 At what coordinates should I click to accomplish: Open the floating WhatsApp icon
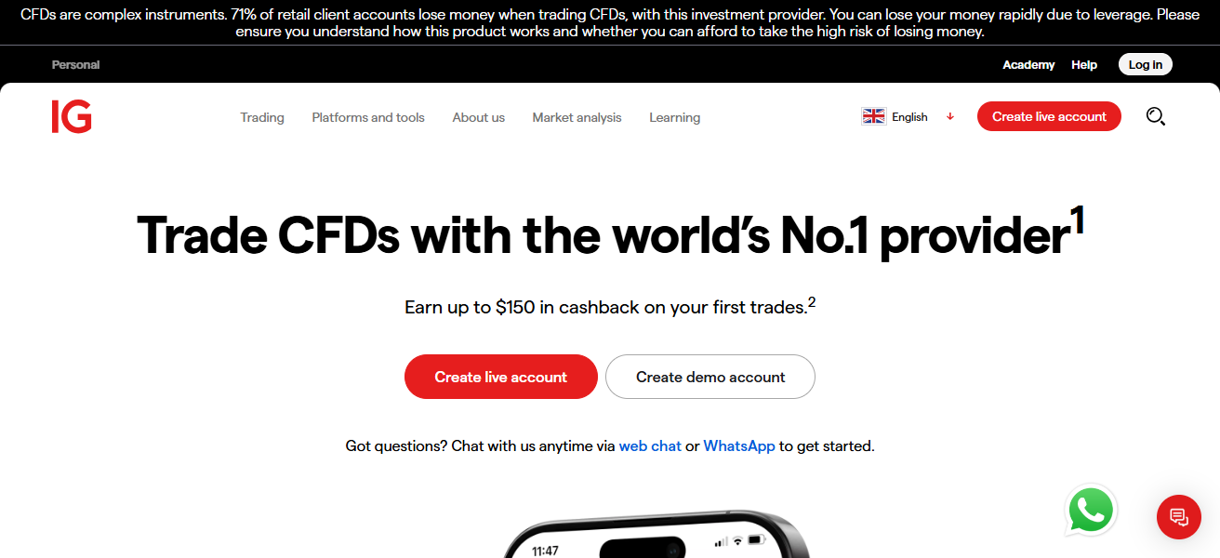click(1091, 511)
